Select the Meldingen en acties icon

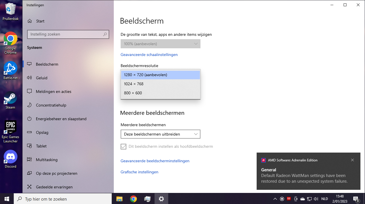pyautogui.click(x=29, y=91)
